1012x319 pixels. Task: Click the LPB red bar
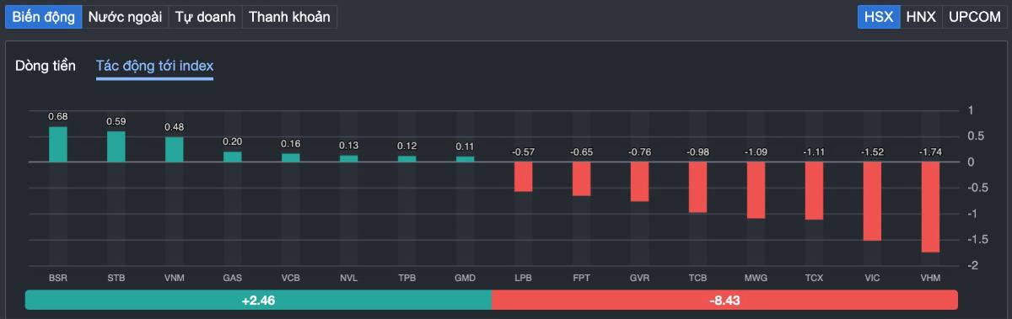coord(524,177)
